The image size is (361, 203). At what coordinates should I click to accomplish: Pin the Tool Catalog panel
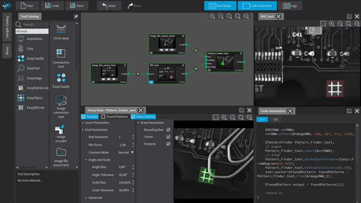point(75,17)
